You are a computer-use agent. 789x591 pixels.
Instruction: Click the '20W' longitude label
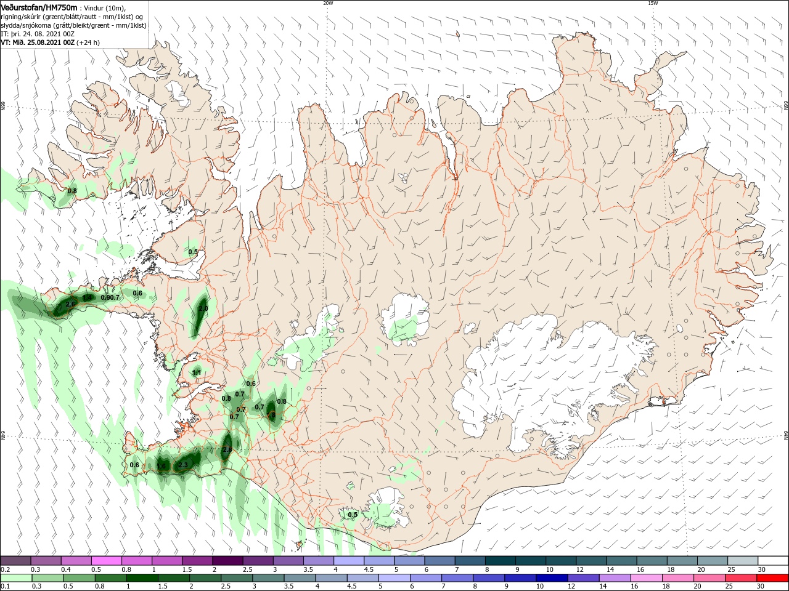point(328,3)
